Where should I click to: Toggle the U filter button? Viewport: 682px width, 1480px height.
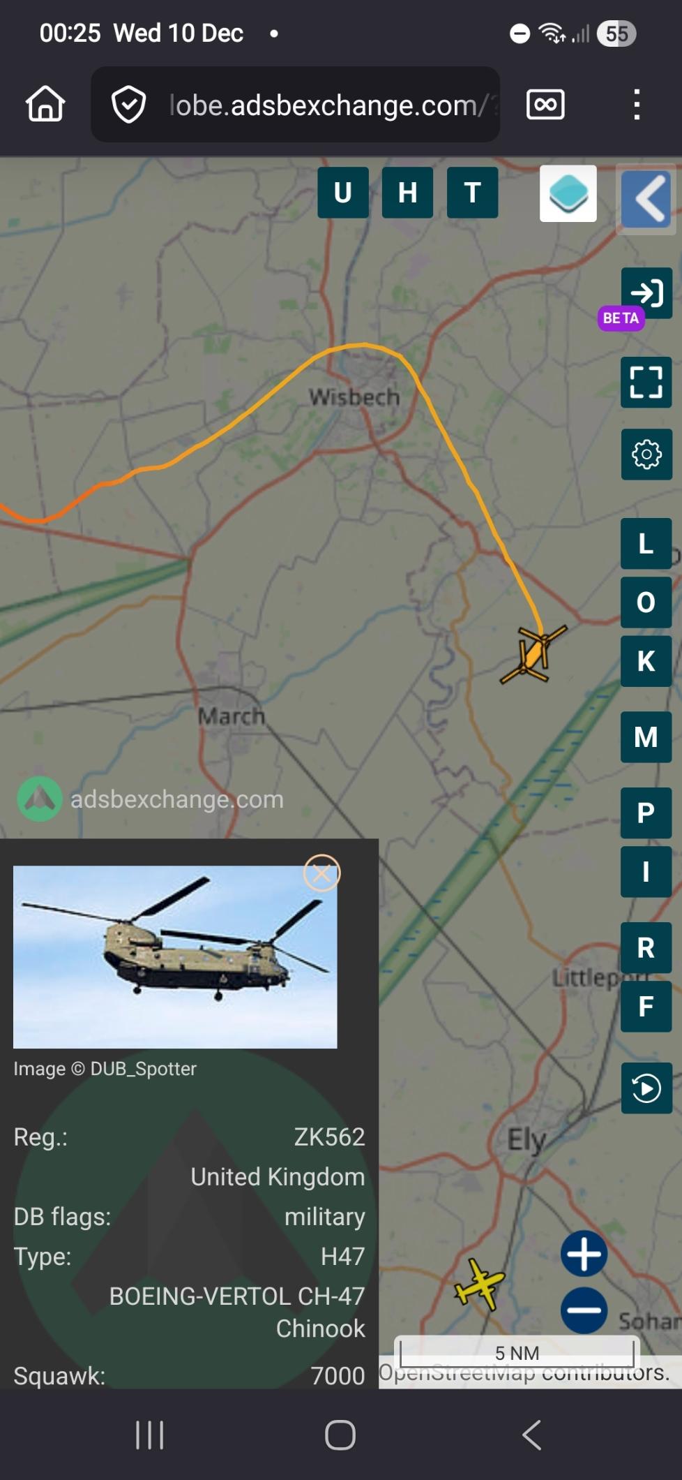[342, 193]
